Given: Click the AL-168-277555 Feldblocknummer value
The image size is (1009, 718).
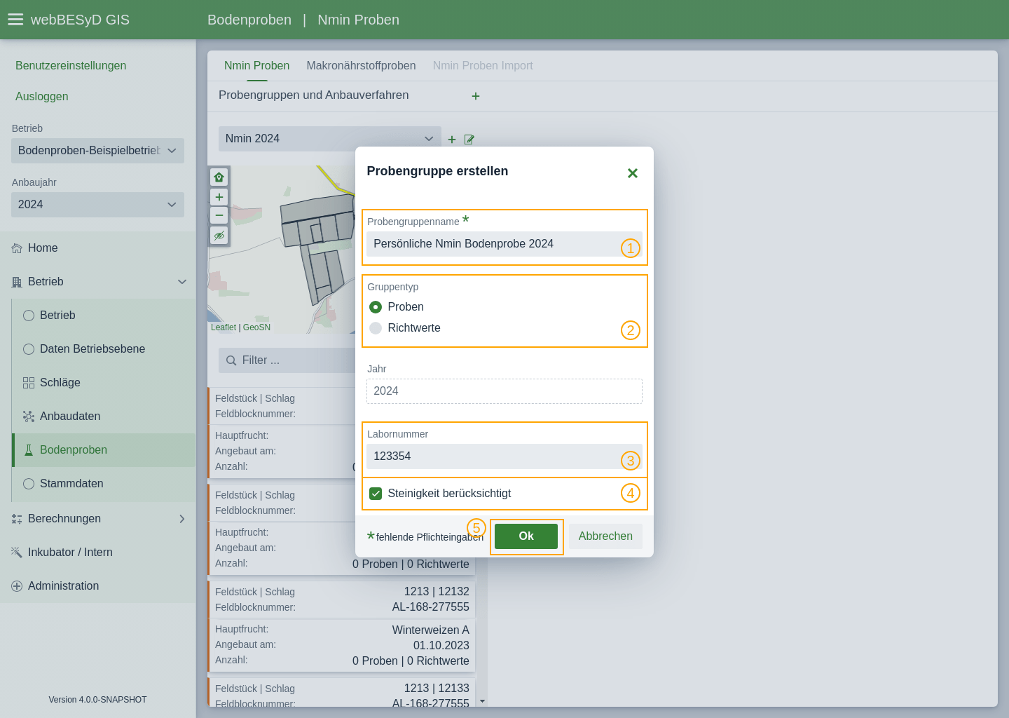Looking at the screenshot, I should click(431, 607).
